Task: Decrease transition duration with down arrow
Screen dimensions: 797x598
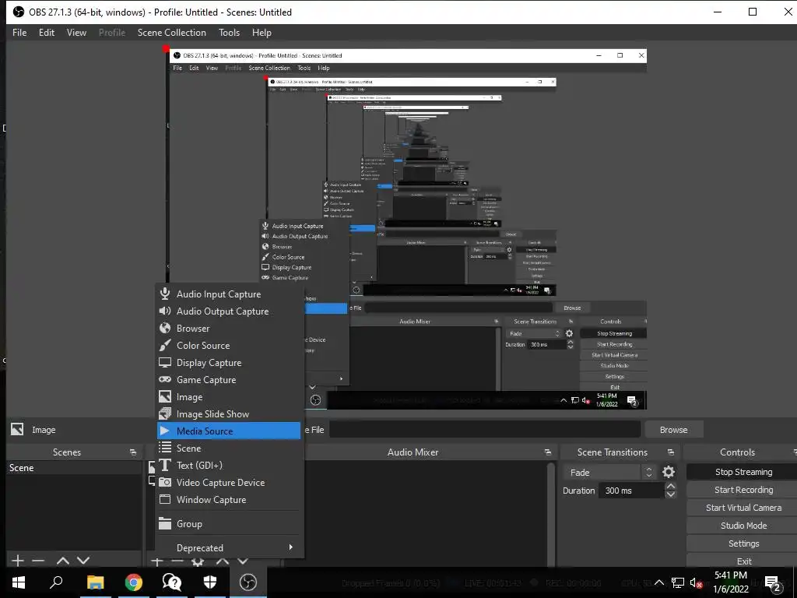Action: click(x=671, y=494)
